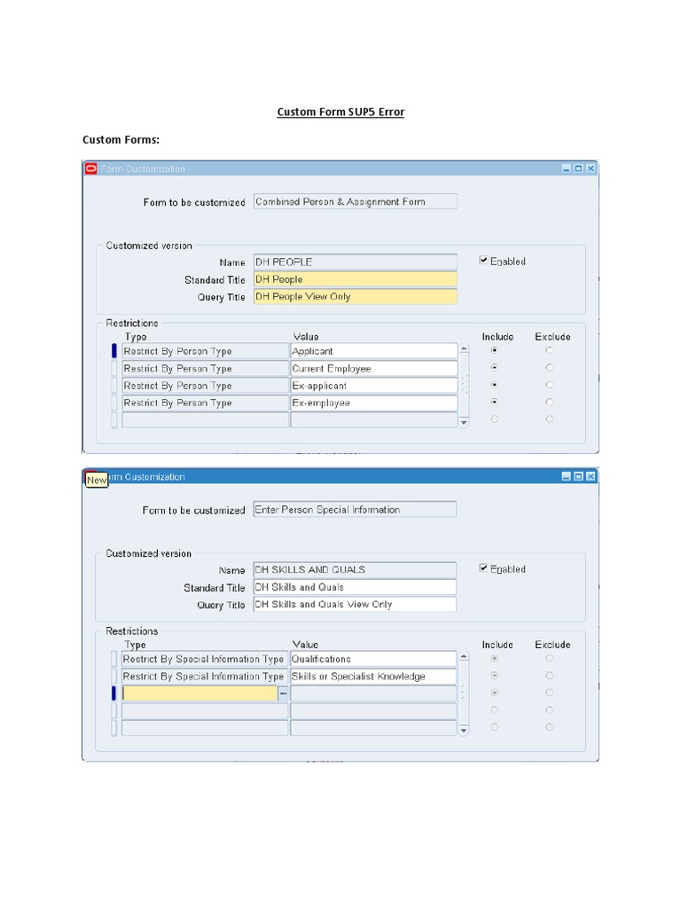The width and height of the screenshot is (681, 908).
Task: Click scroll up arrow in DH PEOPLE restrictions
Action: click(464, 348)
